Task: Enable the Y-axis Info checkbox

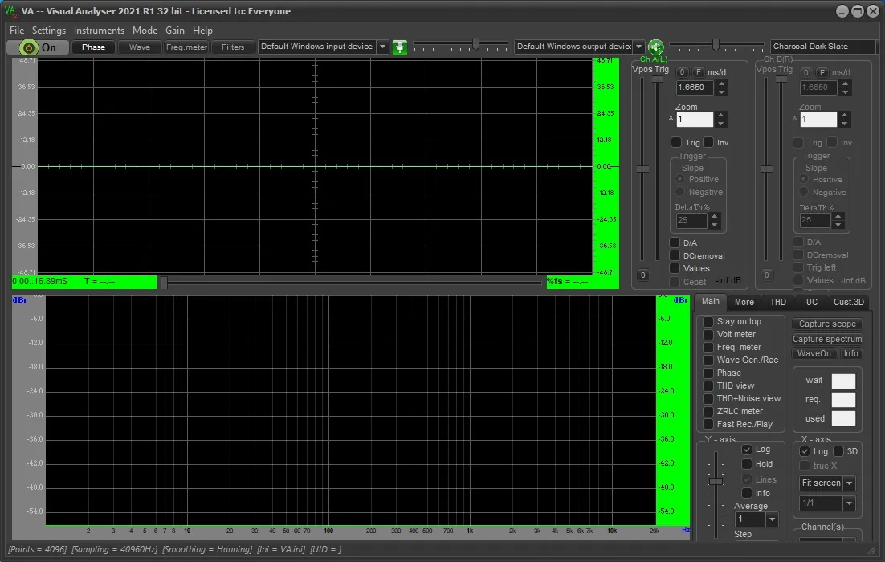Action: click(747, 493)
